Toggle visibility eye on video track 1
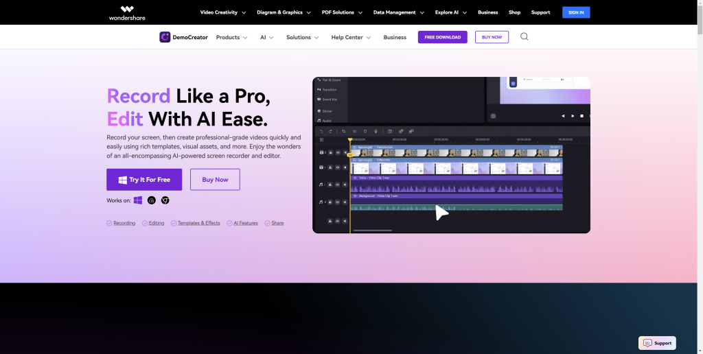 (338, 167)
